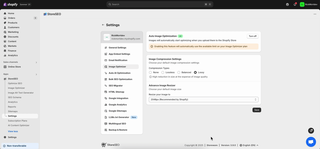The width and height of the screenshot is (320, 149).
Task: Open the HTML Sitemap settings
Action: pos(121,92)
